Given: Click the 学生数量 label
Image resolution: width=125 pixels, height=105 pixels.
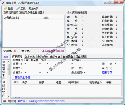Looking at the screenshot, I should (107, 33).
